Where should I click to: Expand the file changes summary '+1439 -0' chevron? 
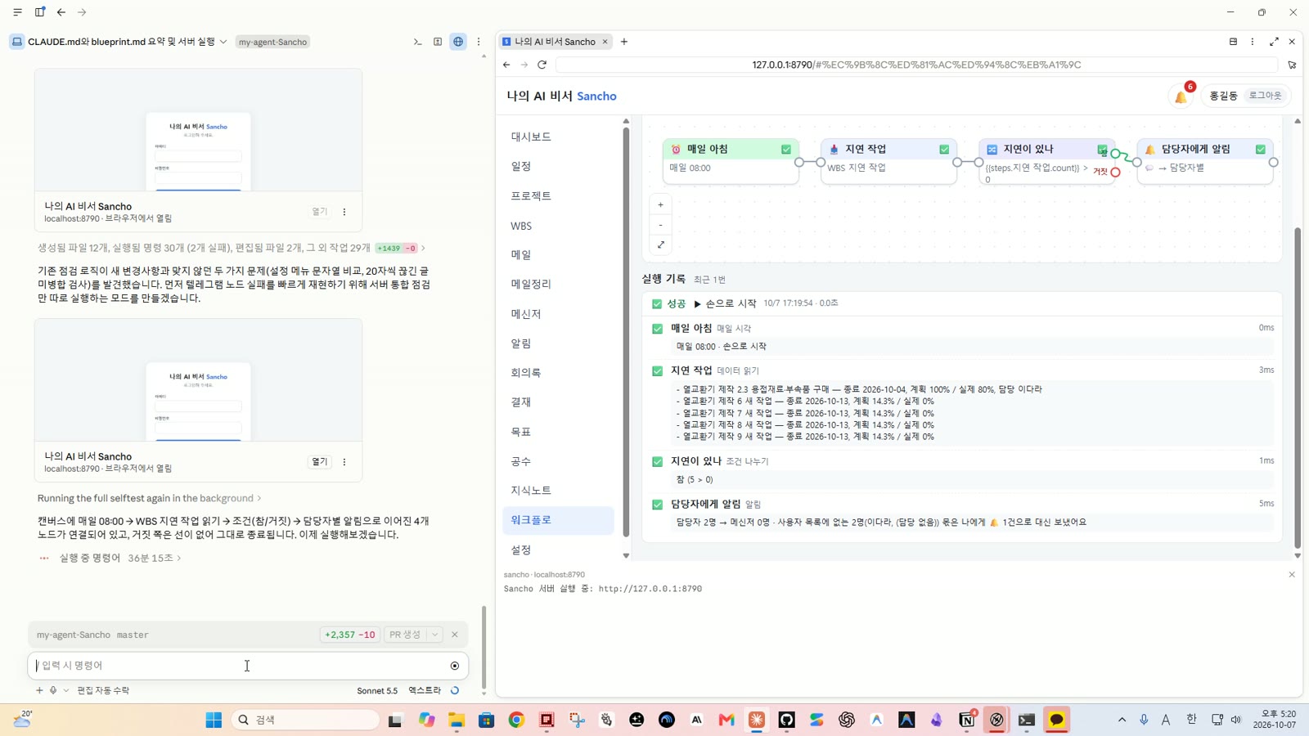coord(423,248)
